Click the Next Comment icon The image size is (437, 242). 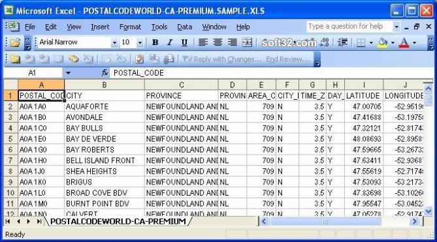(44, 59)
